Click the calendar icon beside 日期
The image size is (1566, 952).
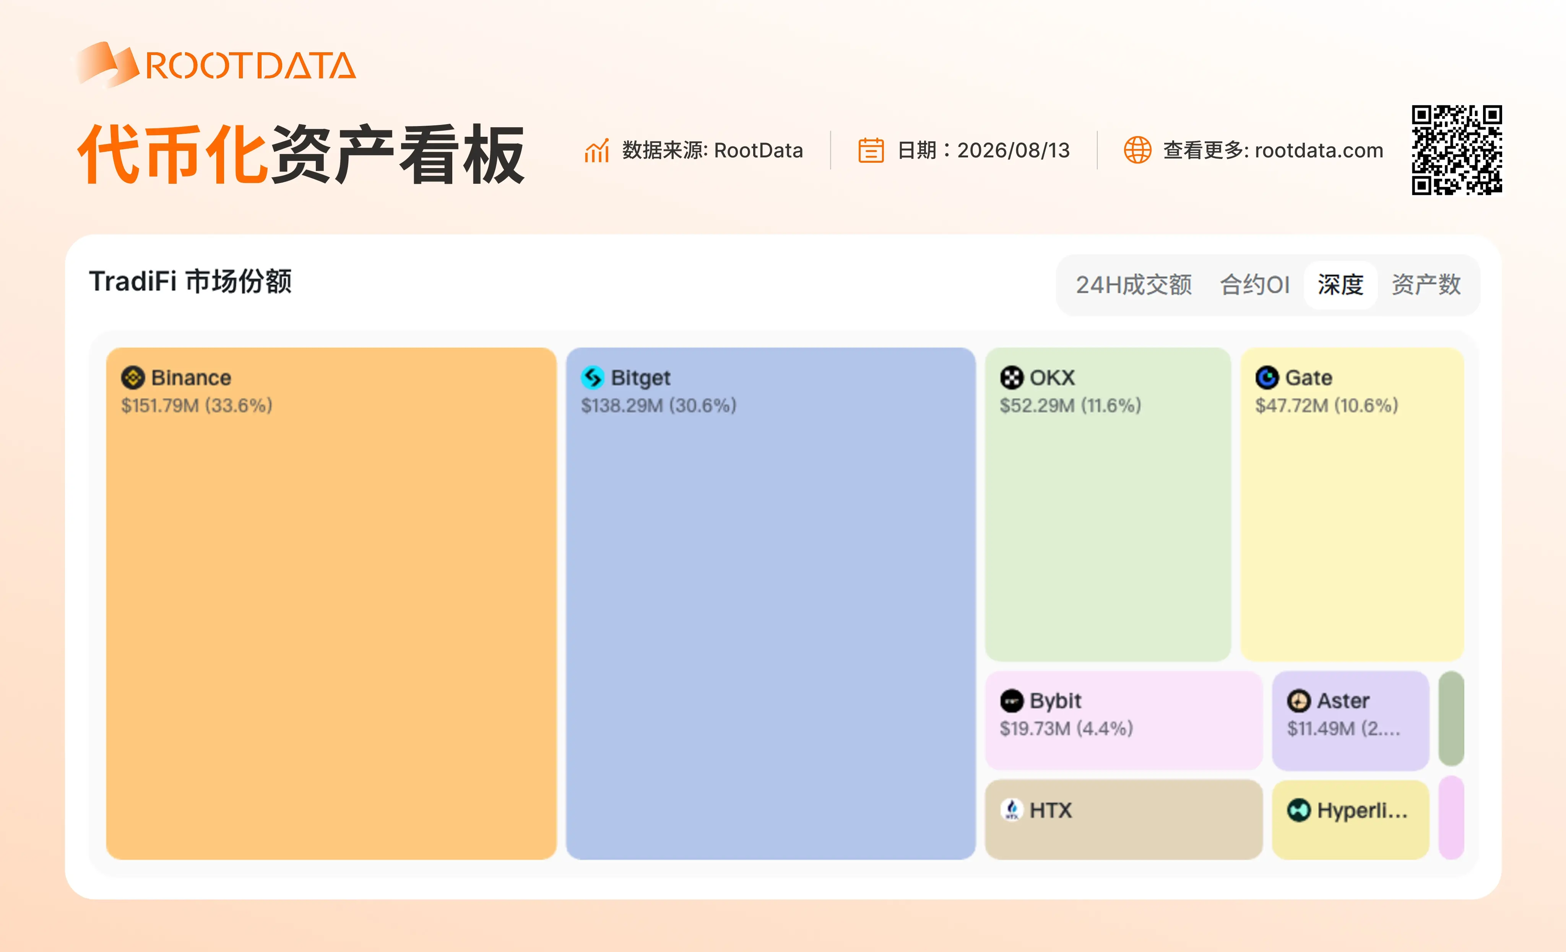point(871,151)
